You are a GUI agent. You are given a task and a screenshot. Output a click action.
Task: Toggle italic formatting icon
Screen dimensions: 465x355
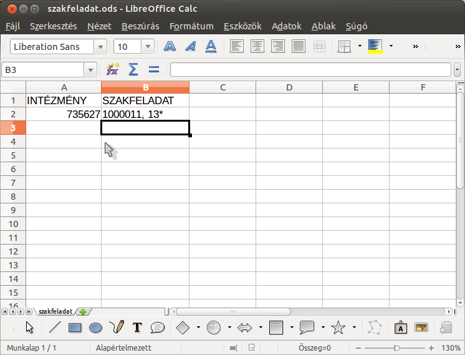click(x=190, y=46)
